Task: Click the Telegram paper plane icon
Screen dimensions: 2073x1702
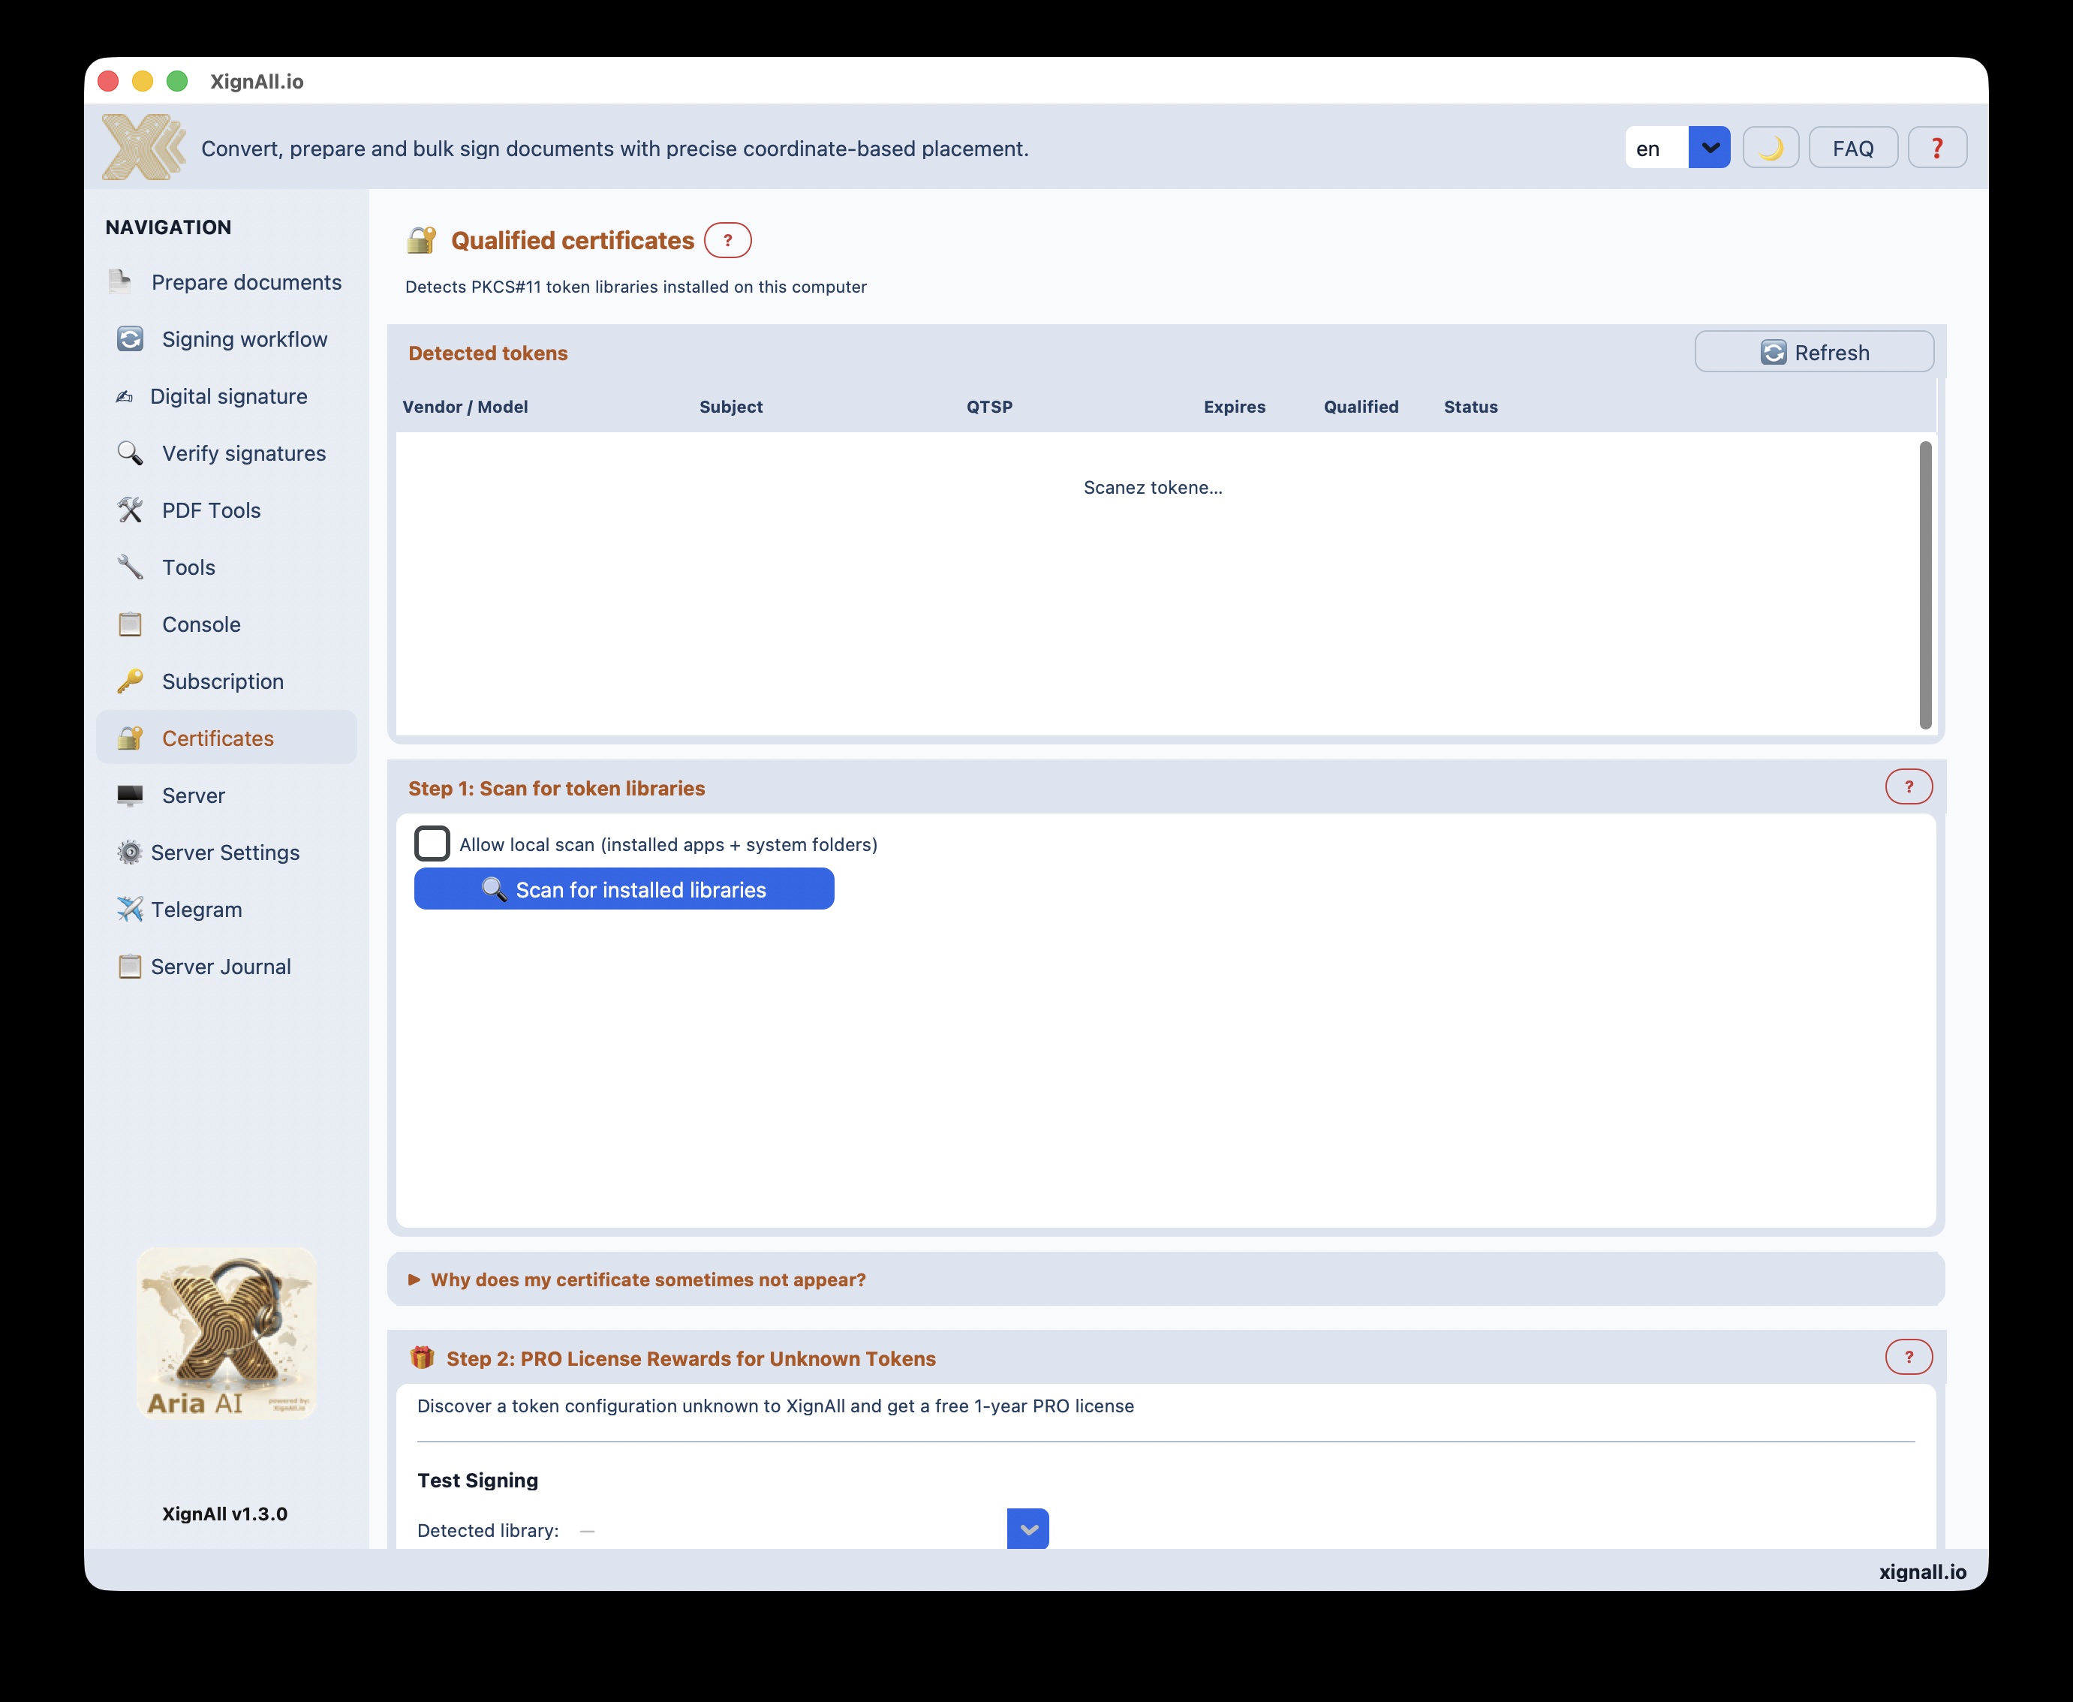Action: tap(129, 909)
